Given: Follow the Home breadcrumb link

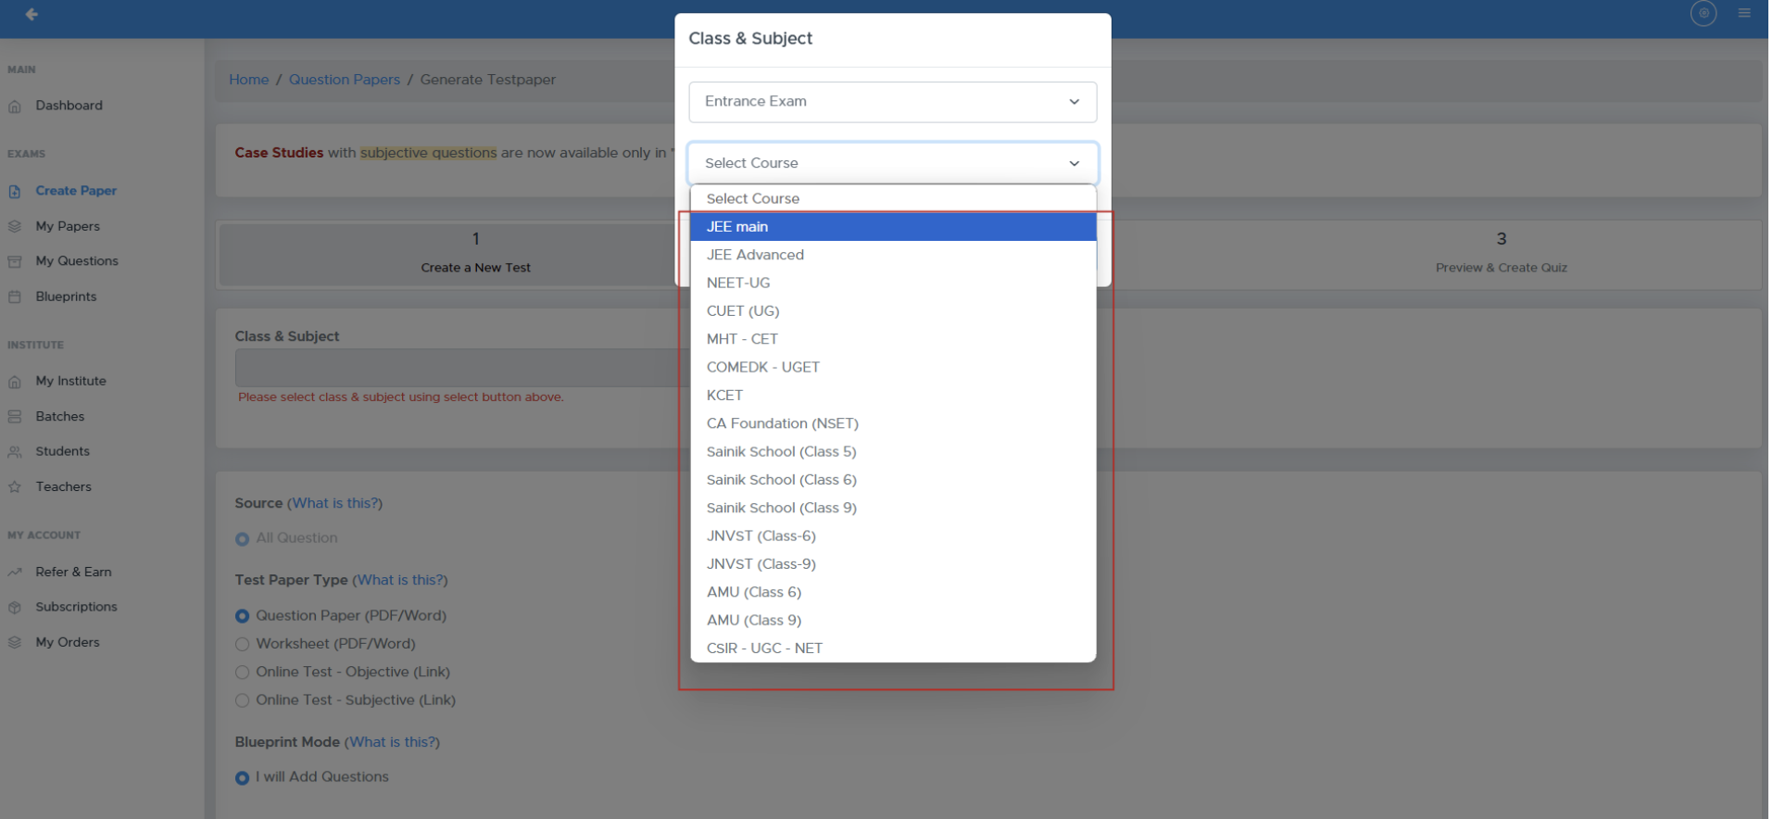Looking at the screenshot, I should click(x=249, y=80).
